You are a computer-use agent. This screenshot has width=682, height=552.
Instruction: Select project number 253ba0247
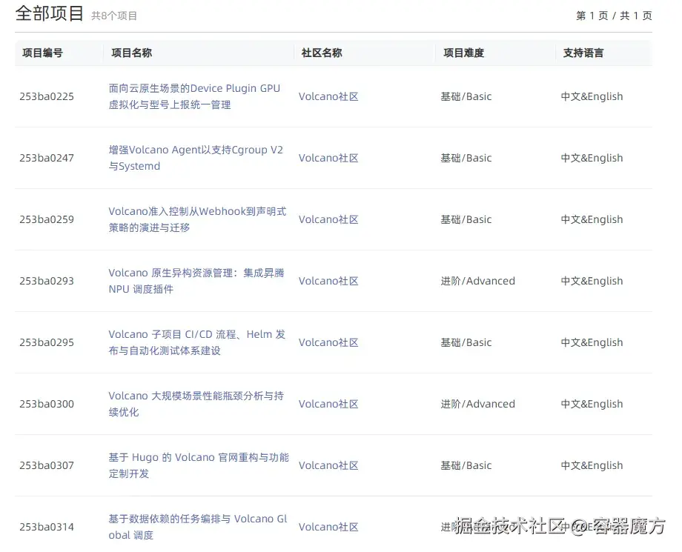click(x=47, y=158)
